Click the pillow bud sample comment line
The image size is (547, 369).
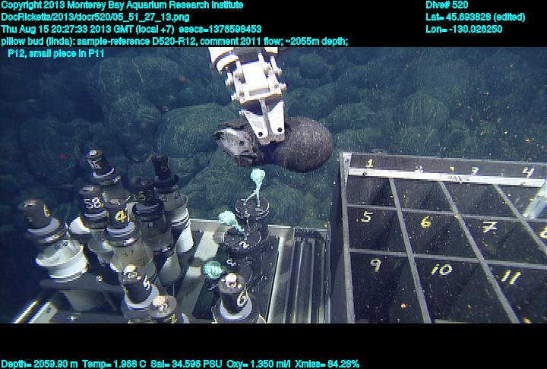[x=175, y=41]
